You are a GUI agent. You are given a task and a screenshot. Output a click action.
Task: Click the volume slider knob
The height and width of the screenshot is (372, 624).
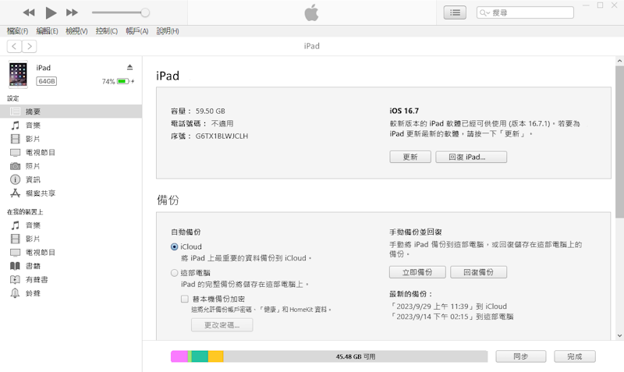145,12
